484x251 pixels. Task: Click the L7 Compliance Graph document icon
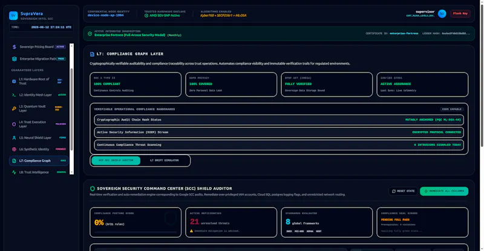click(x=14, y=160)
